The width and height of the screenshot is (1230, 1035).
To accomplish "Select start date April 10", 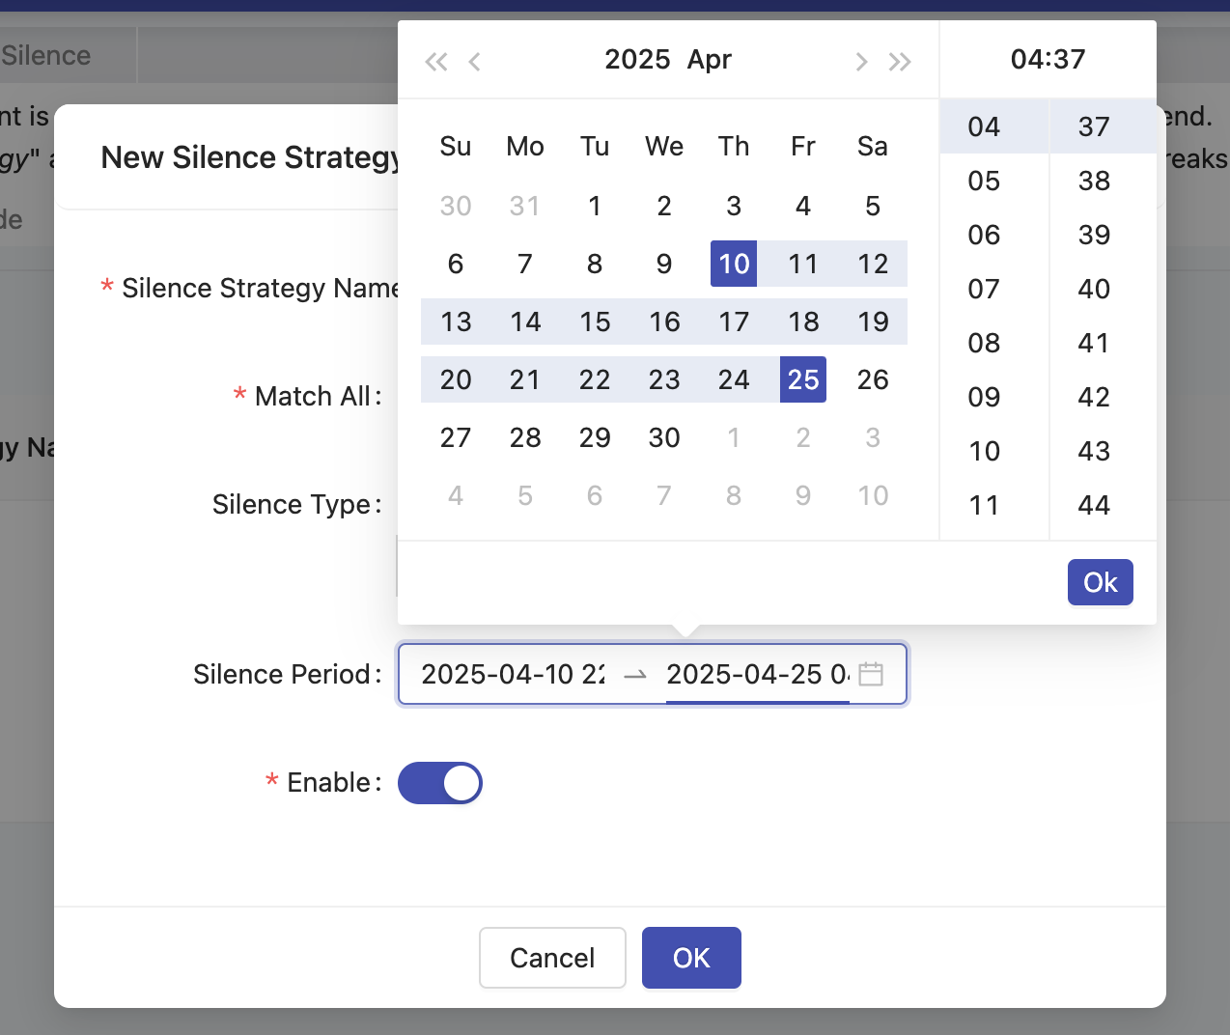I will coord(734,264).
